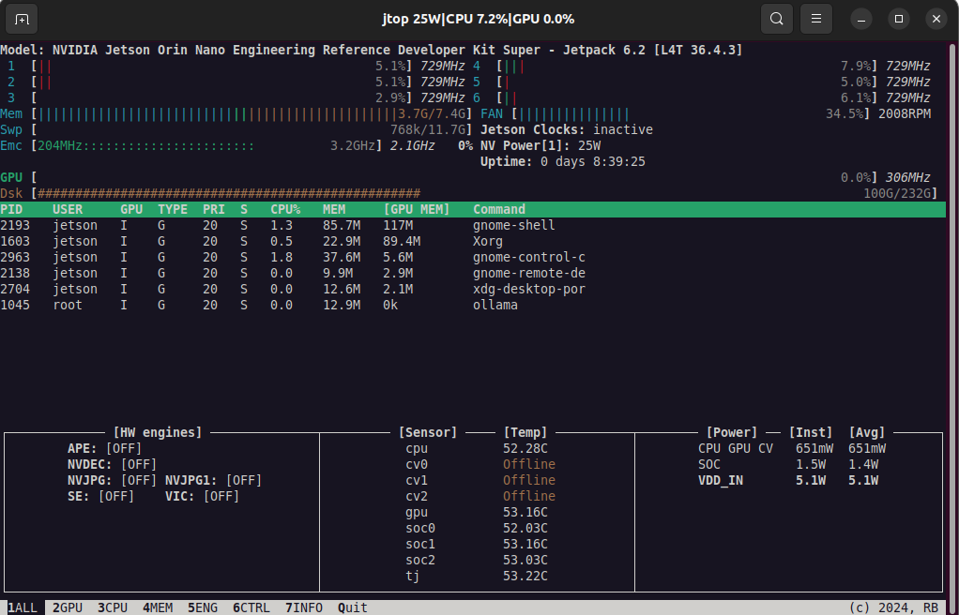
Task: Maximize the jtop terminal window
Action: (x=898, y=19)
